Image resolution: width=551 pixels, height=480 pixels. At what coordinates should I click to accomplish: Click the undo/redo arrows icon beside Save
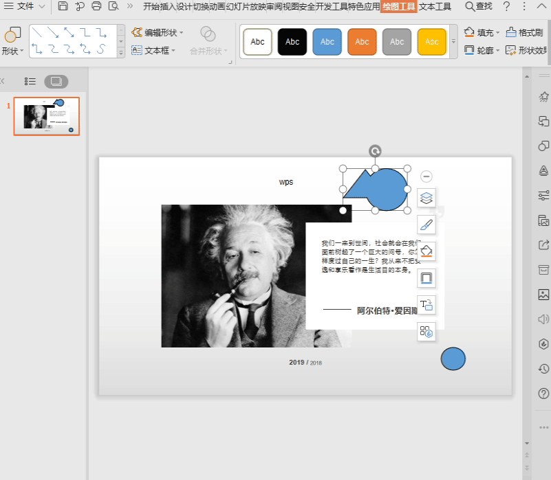tap(80, 6)
